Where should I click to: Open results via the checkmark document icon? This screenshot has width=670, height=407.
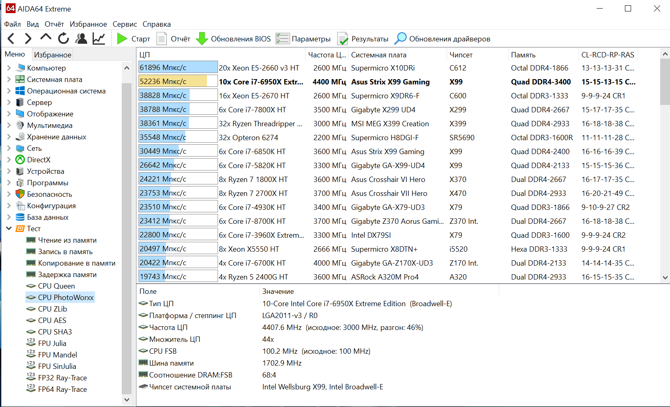[343, 39]
